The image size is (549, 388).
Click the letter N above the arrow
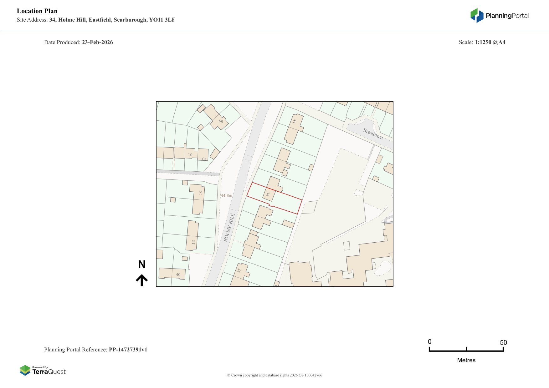click(x=142, y=265)
